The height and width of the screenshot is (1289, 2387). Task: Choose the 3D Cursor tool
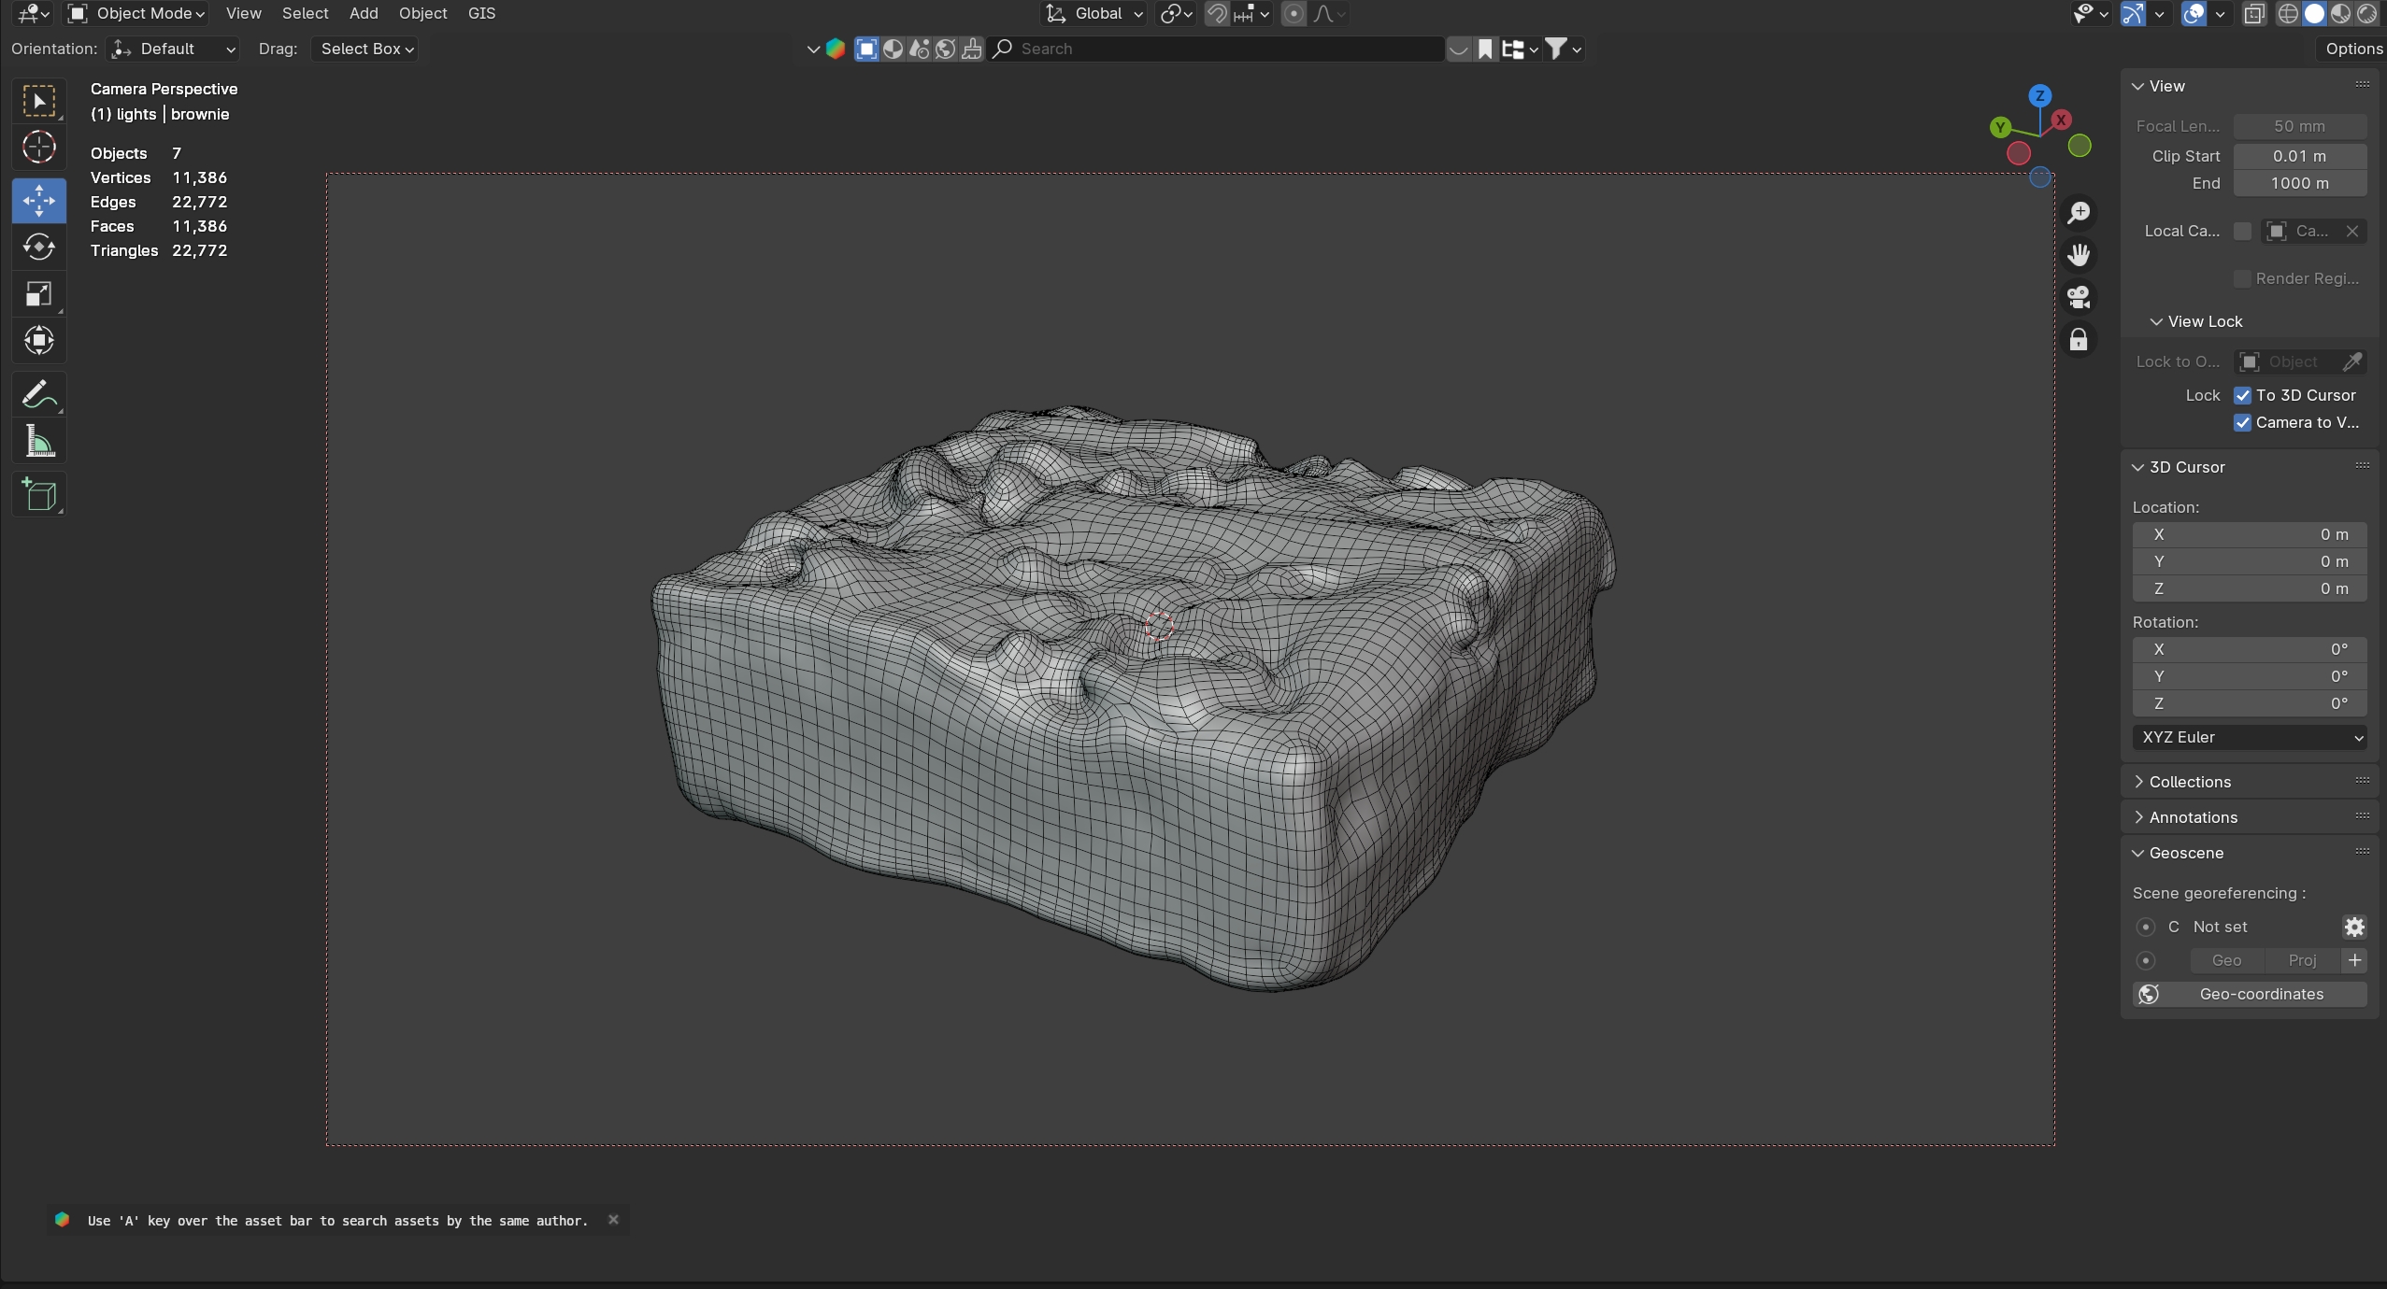coord(38,148)
